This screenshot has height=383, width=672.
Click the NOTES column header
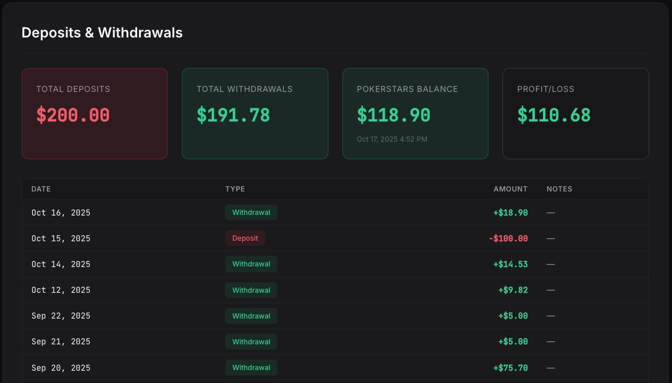point(559,189)
